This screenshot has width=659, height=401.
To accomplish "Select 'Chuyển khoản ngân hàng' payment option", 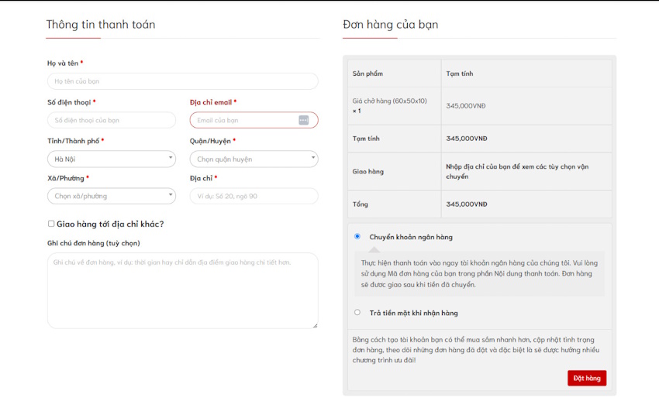I will pyautogui.click(x=357, y=236).
